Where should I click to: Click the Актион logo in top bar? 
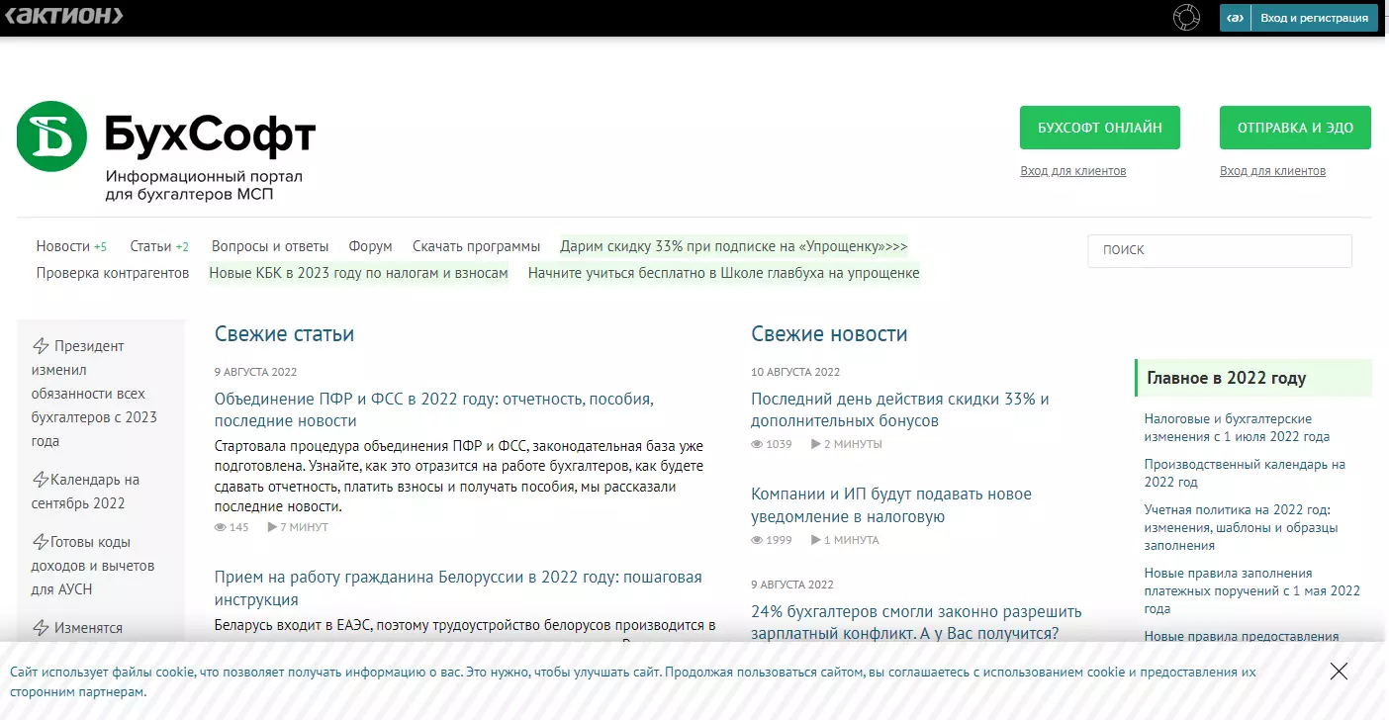[64, 16]
